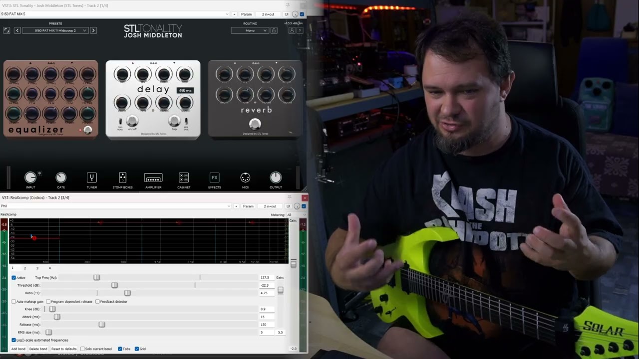Click the Gate knob
This screenshot has height=359, width=639.
61,178
